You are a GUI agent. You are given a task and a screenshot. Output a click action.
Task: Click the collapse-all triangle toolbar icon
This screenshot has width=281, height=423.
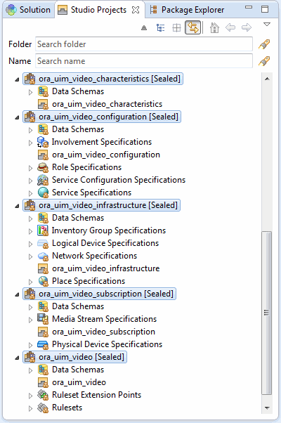[144, 27]
